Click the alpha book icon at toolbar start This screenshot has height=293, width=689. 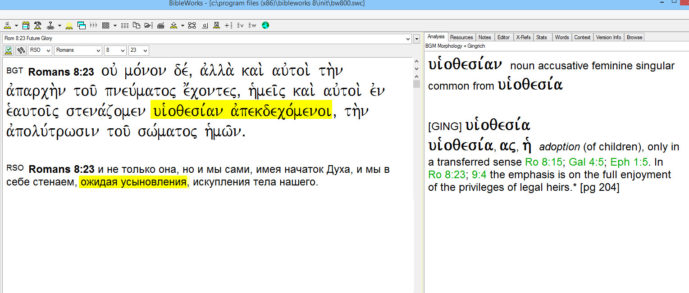[x=7, y=25]
